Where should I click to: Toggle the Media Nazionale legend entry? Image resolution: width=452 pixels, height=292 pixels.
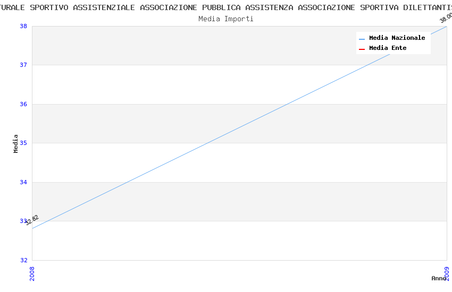point(397,38)
